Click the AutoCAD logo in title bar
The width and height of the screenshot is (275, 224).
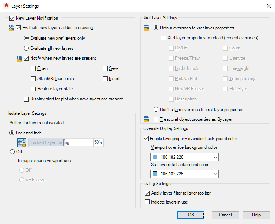click(x=6, y=6)
